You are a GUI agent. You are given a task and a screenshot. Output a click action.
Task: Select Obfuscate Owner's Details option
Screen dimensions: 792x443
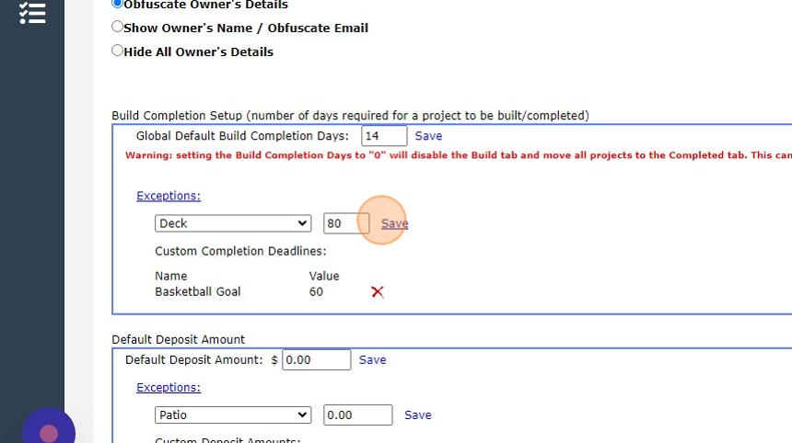(117, 4)
